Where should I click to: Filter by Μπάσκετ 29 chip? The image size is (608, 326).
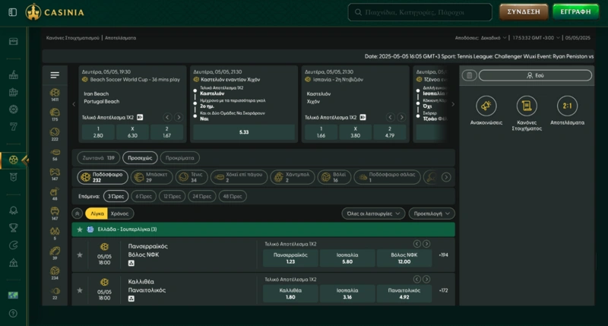tap(151, 177)
